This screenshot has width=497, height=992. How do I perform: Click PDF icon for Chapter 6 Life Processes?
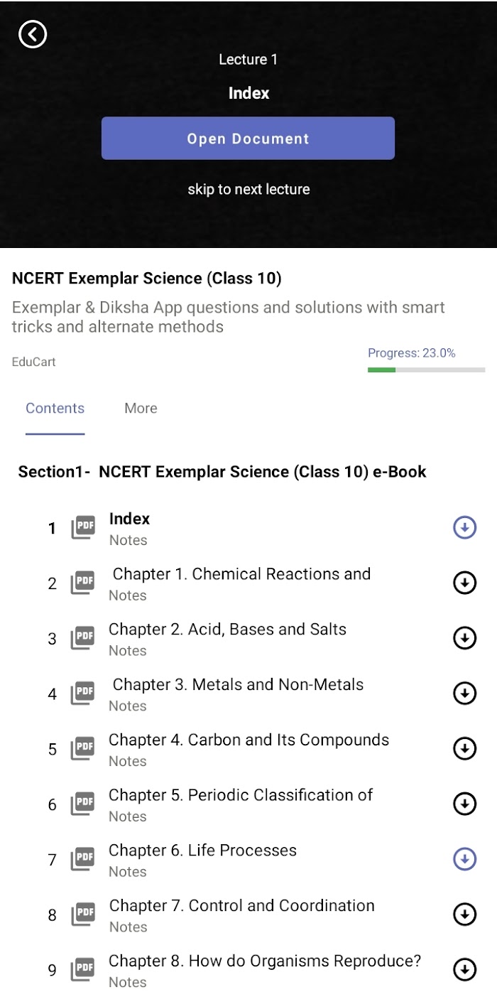pyautogui.click(x=83, y=860)
